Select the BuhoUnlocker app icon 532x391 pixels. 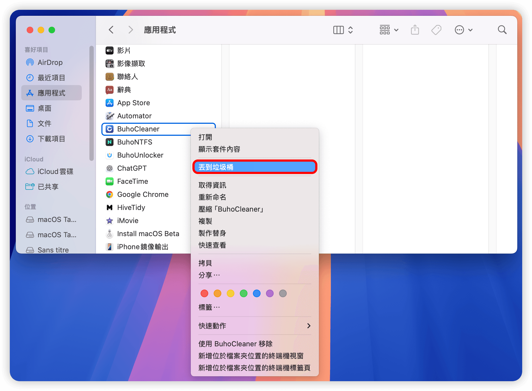(x=110, y=155)
